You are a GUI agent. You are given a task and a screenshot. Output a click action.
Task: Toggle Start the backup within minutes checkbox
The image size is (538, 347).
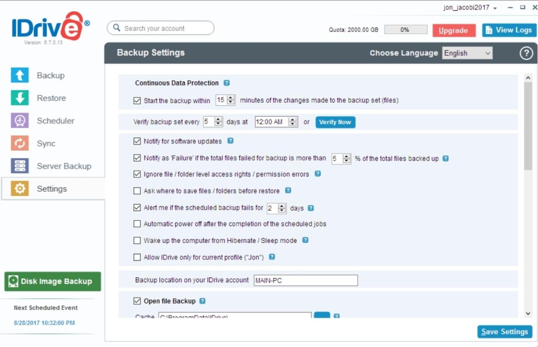point(137,101)
